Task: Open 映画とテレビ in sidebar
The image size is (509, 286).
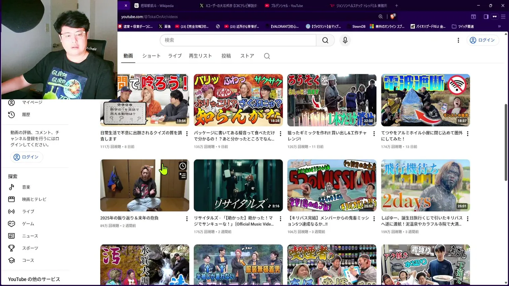Action: pyautogui.click(x=28, y=199)
